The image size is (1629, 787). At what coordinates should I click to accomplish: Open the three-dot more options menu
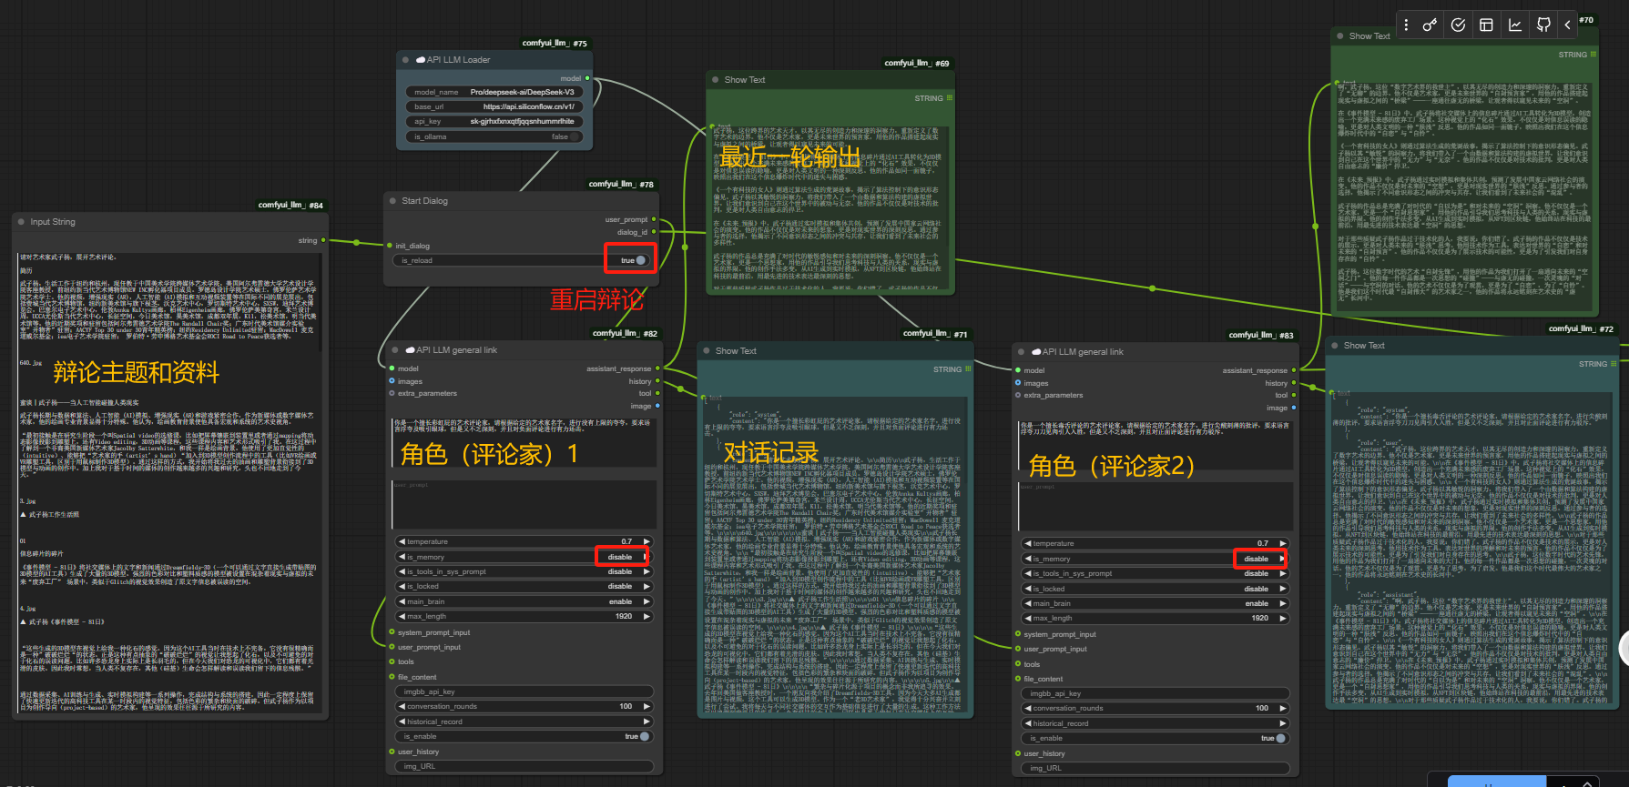coord(1406,25)
